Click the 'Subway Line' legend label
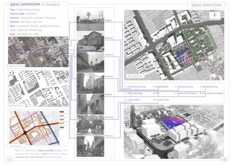Image resolution: width=233 pixels, height=165 pixels. point(63,125)
